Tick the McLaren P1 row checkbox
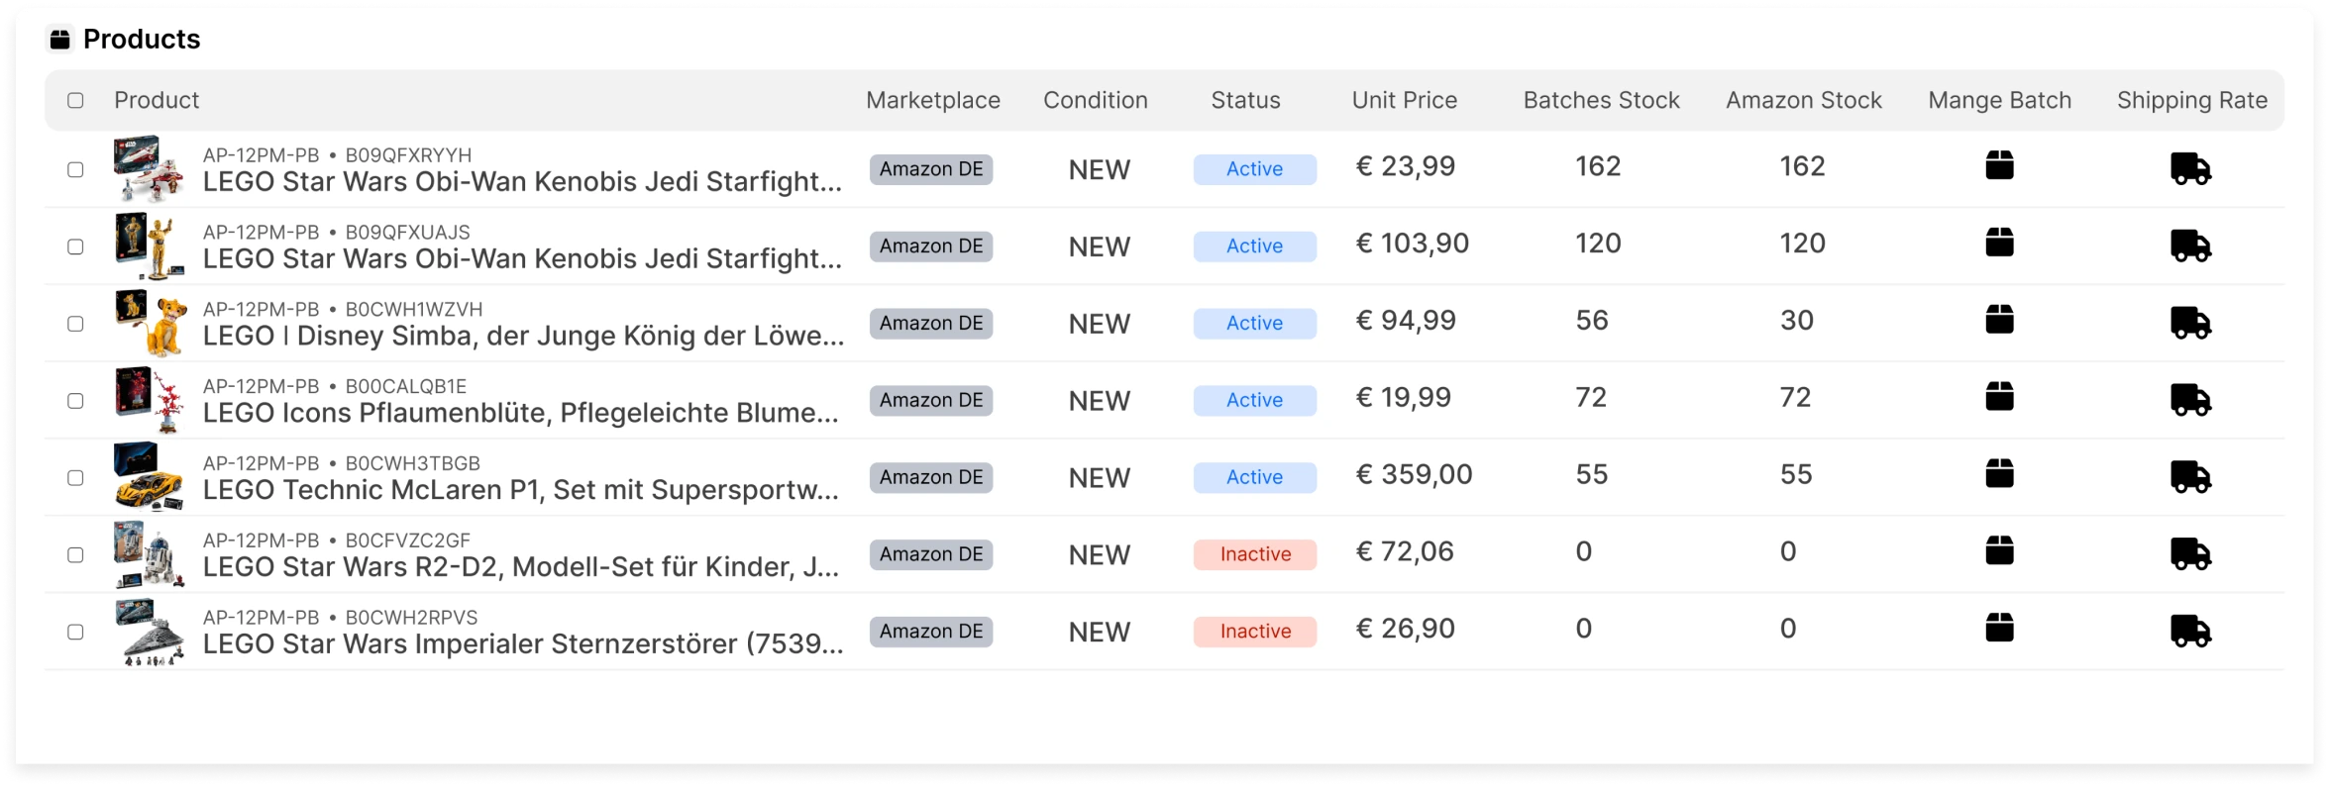The image size is (2330, 788). (x=75, y=478)
